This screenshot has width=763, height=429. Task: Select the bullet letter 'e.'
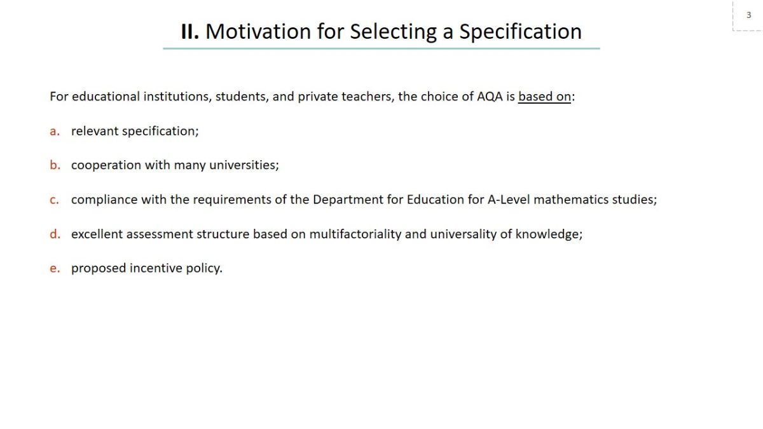click(x=55, y=268)
